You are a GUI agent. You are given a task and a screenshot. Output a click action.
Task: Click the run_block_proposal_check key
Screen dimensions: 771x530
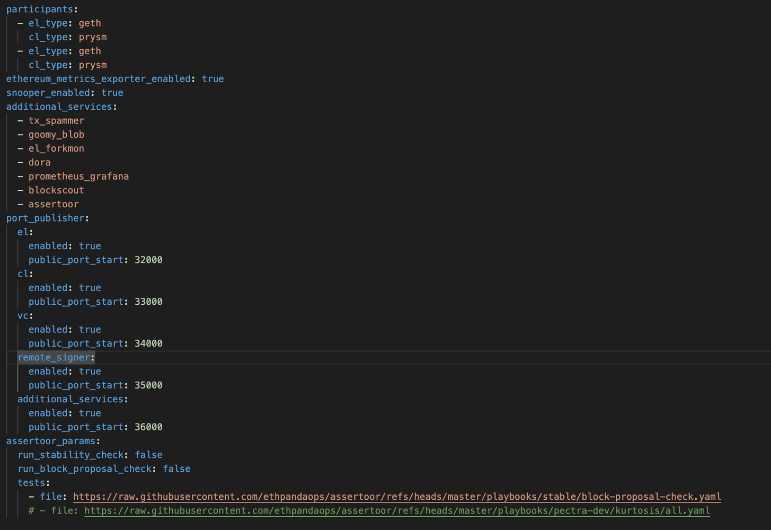(84, 469)
